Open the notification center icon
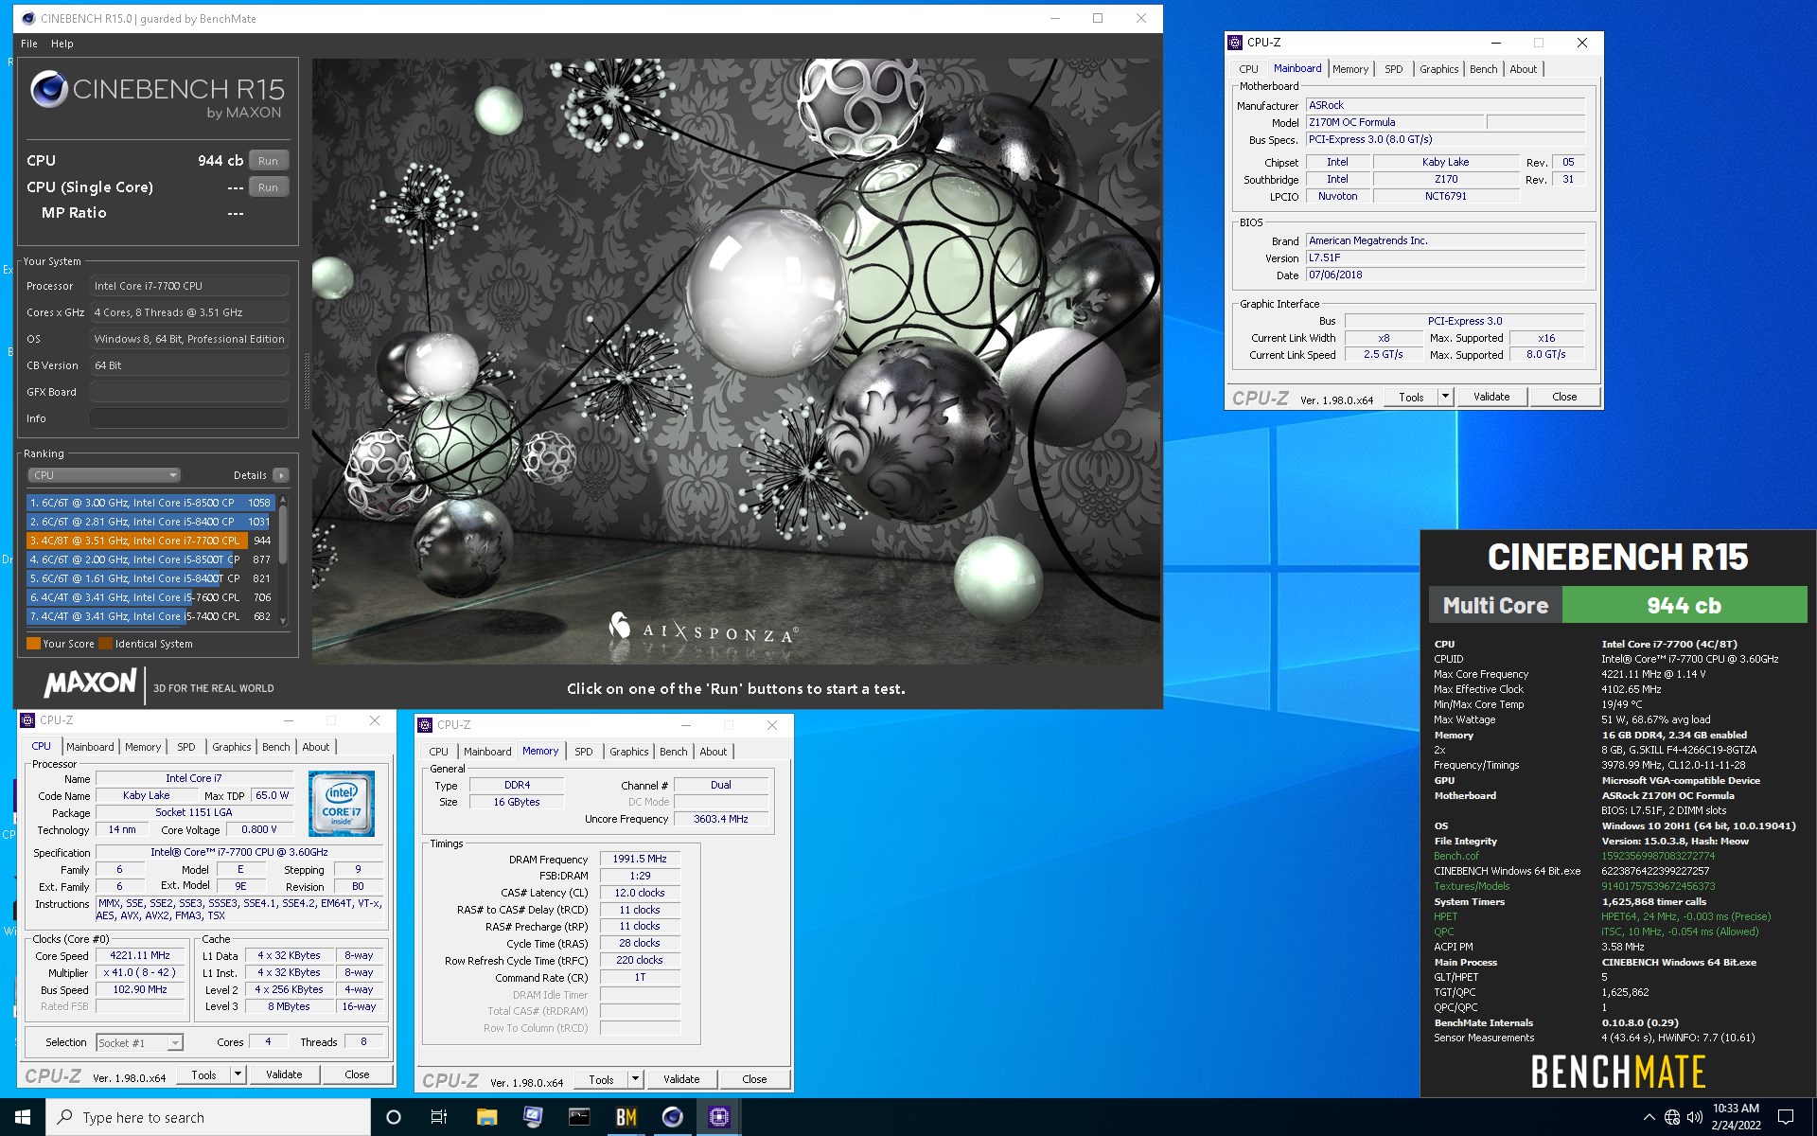This screenshot has height=1136, width=1817. coord(1786,1117)
